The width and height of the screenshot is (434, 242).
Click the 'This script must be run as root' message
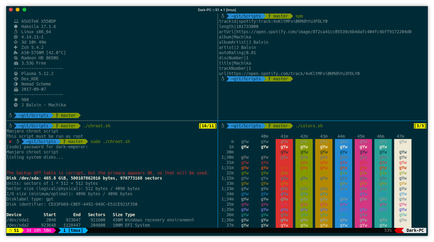45,137
